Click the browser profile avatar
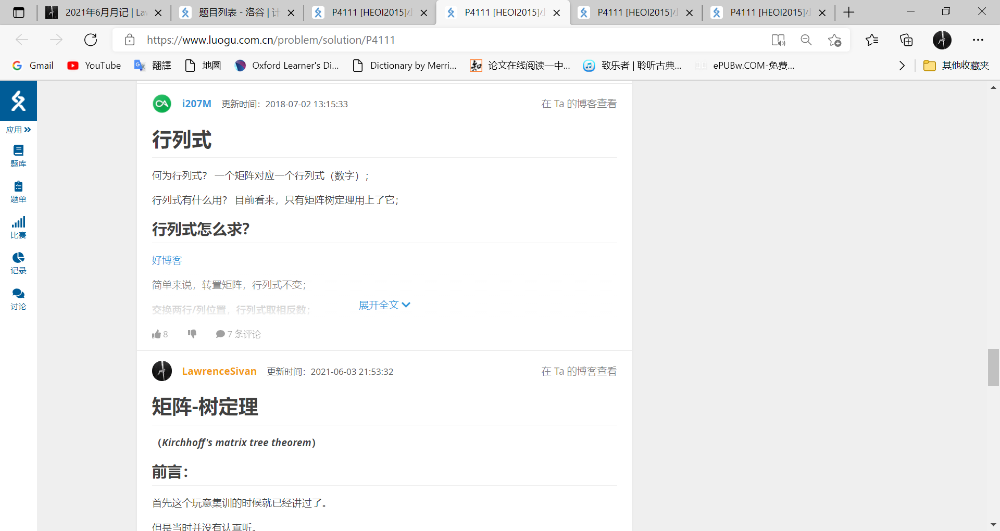 tap(942, 40)
